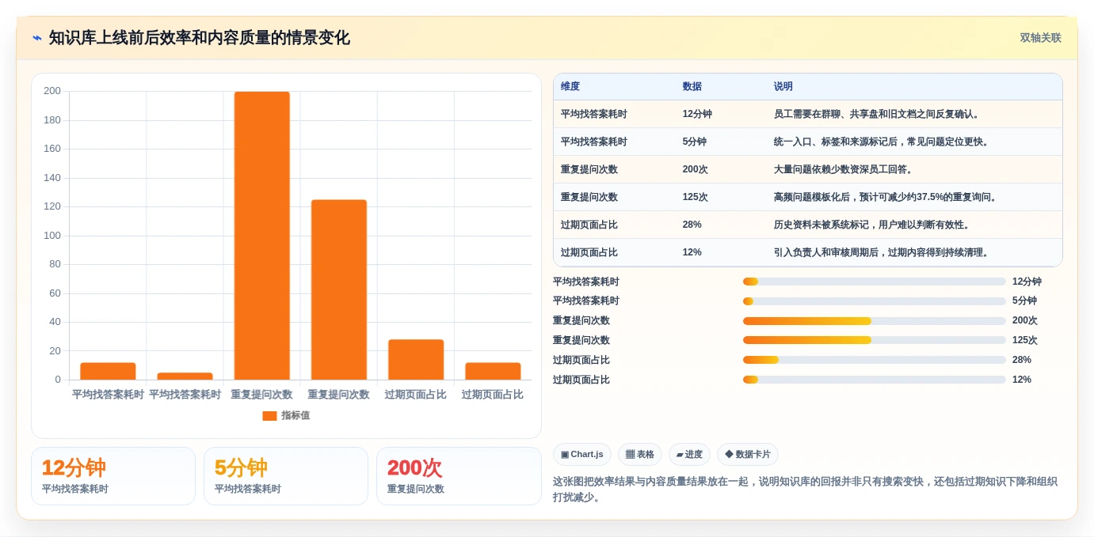1094x537 pixels.
Task: Click the tallest chart bar at 200
Action: tap(262, 236)
